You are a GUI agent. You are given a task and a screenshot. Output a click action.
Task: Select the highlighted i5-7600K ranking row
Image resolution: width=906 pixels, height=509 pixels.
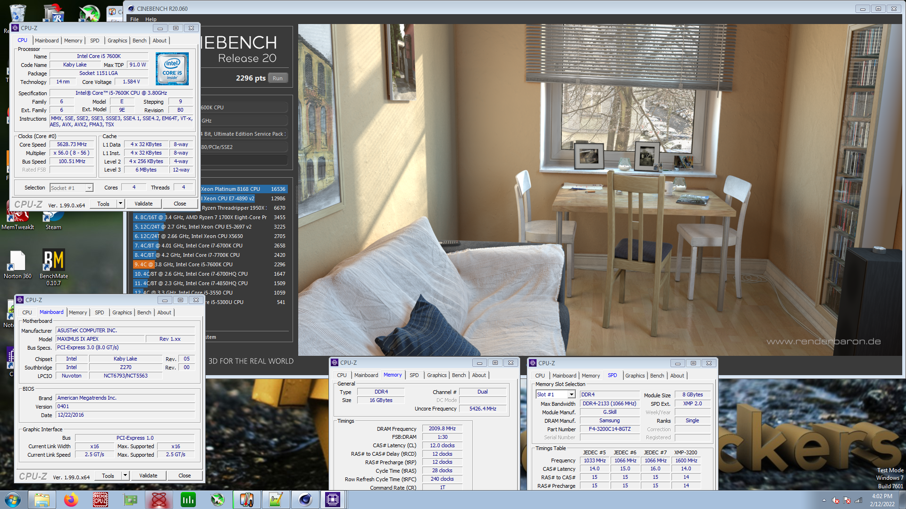tap(210, 264)
